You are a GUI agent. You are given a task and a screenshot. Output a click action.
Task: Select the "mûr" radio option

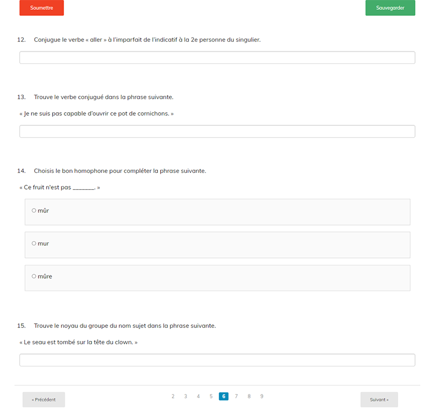[x=34, y=210]
